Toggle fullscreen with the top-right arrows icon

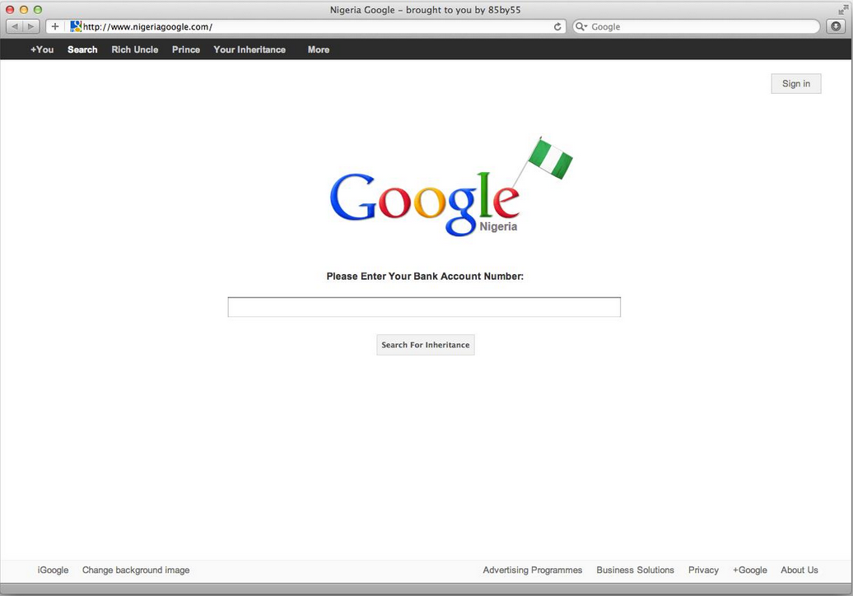[x=842, y=9]
